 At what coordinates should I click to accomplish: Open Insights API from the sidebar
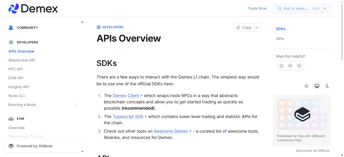click(x=19, y=87)
